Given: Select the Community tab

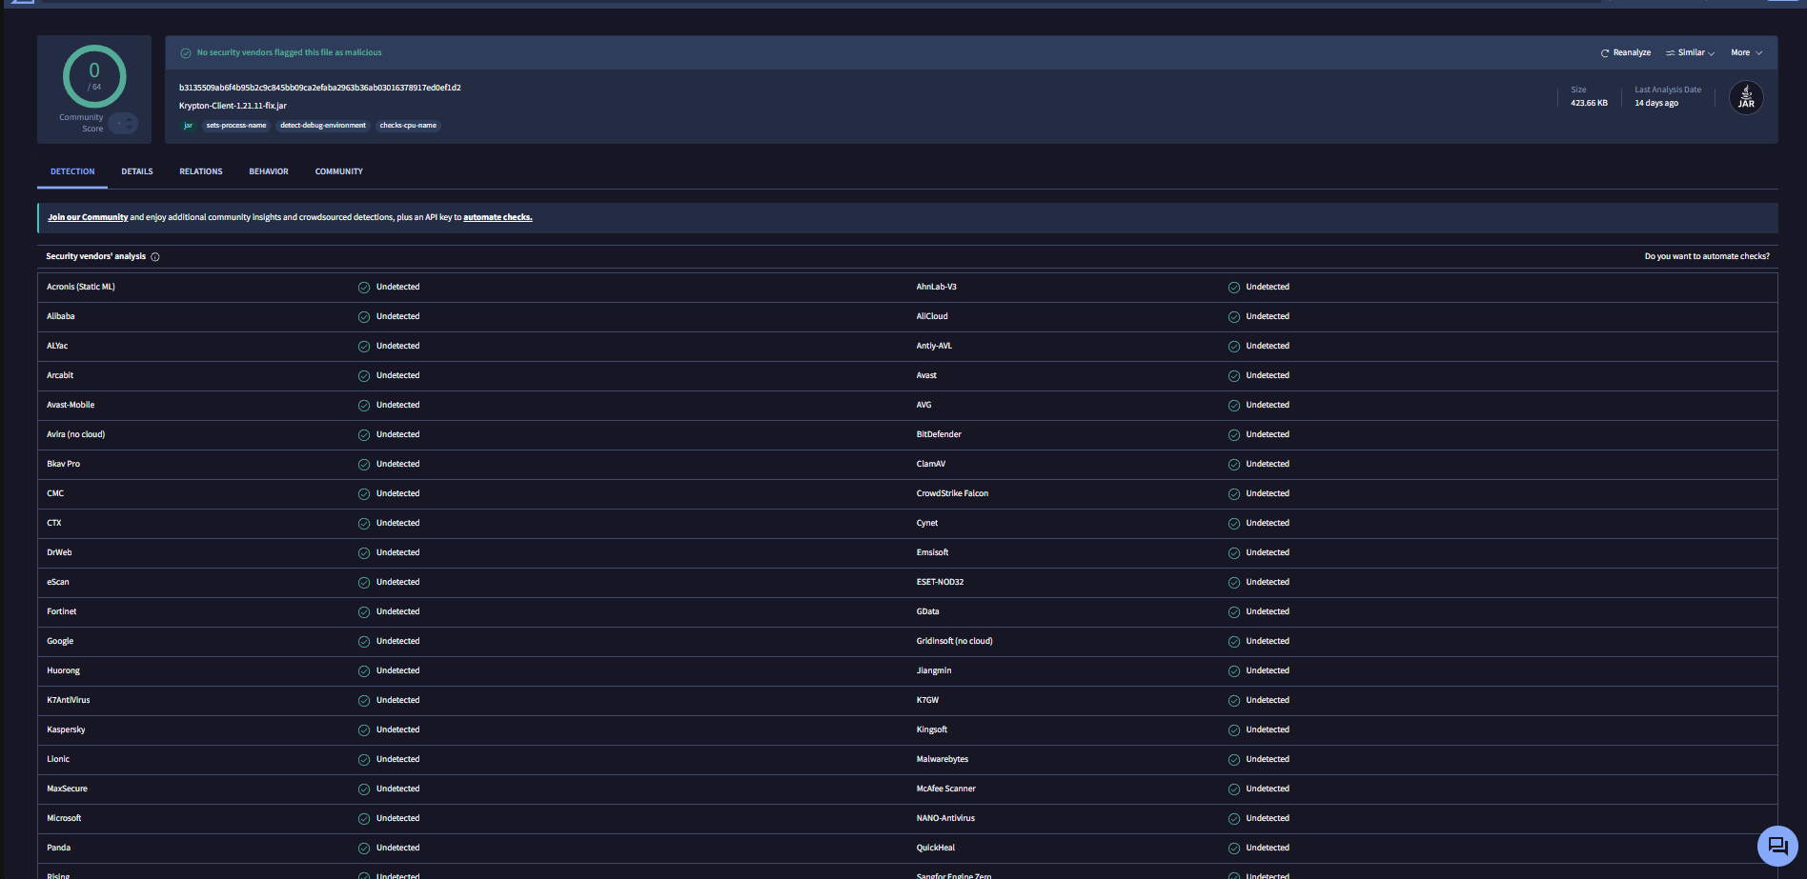Looking at the screenshot, I should (x=339, y=171).
